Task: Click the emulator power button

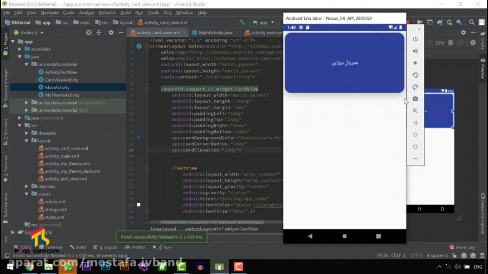Action: point(415,39)
